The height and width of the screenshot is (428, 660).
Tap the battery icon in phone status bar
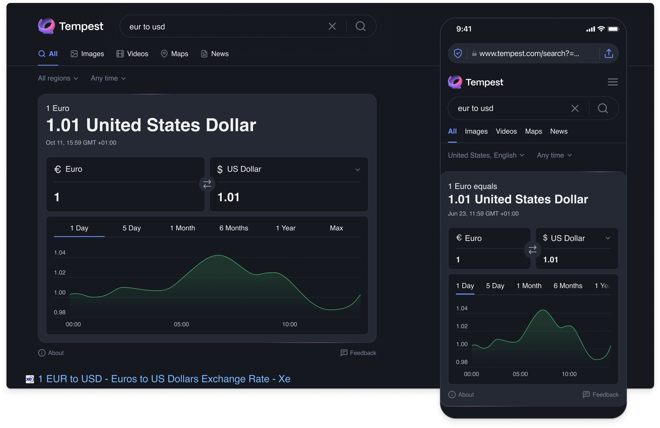pos(613,29)
